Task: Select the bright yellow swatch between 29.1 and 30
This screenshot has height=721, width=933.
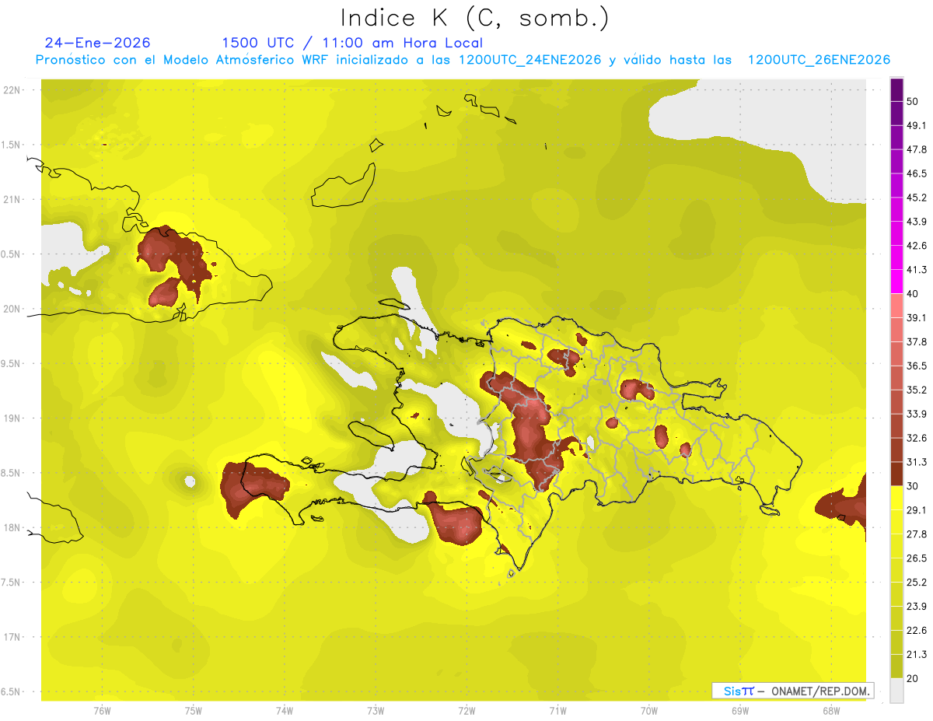Action: pyautogui.click(x=896, y=498)
